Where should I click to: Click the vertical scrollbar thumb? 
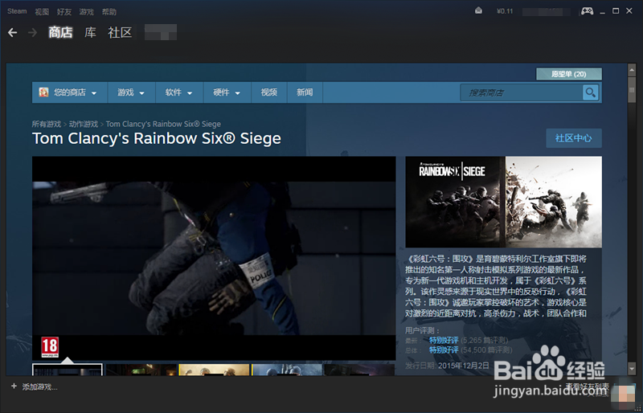click(632, 89)
